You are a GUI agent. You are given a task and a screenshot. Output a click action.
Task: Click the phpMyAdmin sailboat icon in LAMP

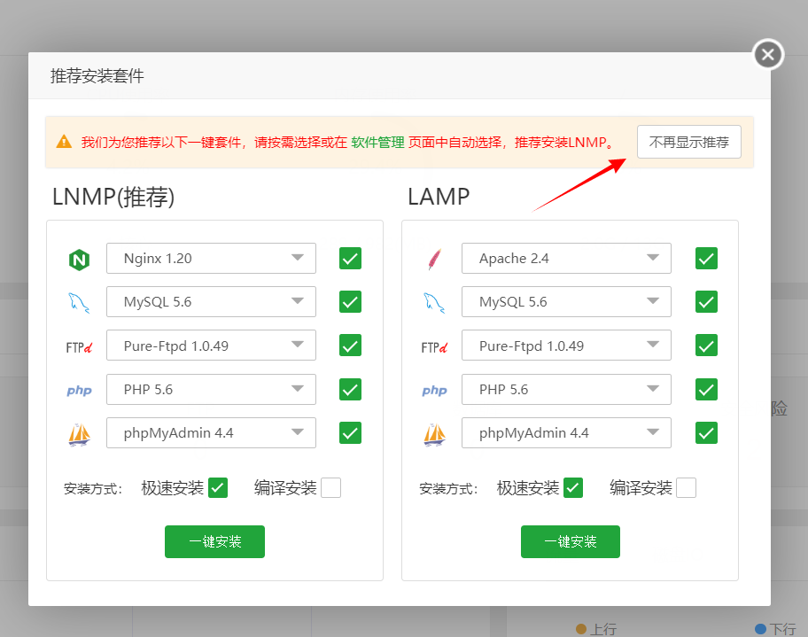434,434
